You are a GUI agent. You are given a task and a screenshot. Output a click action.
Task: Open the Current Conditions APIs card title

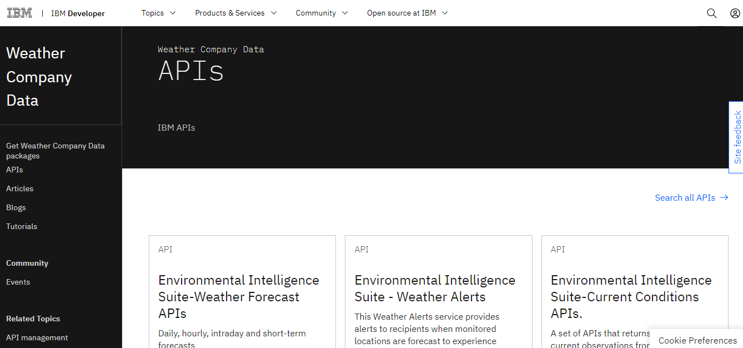point(631,296)
